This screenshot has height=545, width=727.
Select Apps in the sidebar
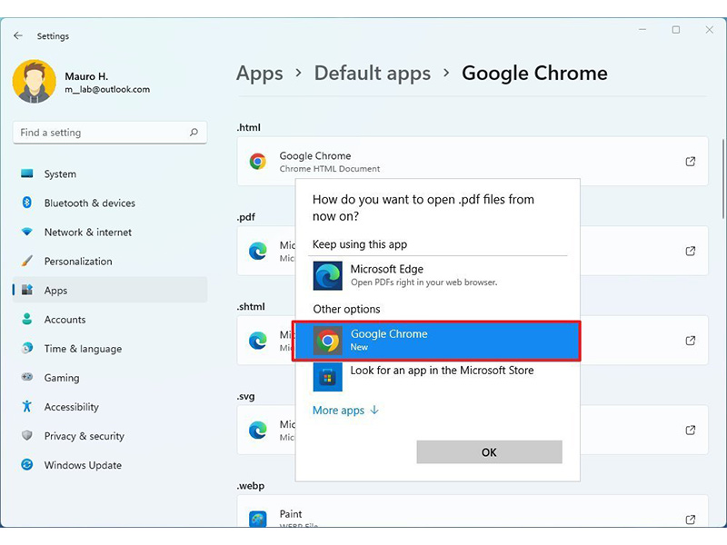coord(110,290)
